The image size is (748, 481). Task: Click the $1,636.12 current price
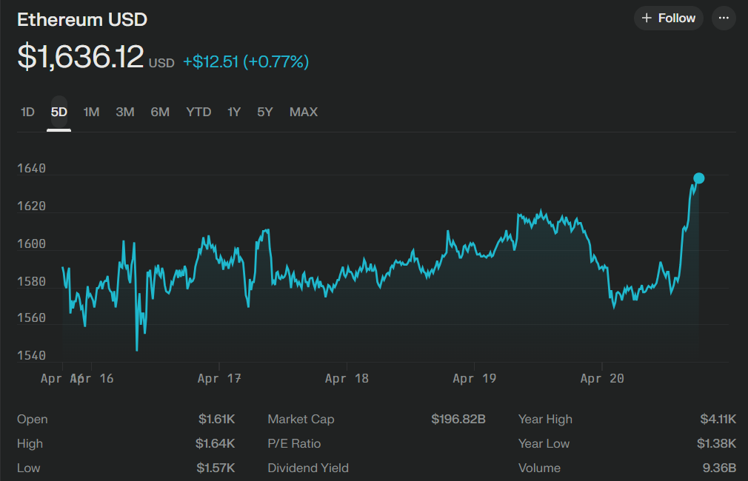(81, 57)
